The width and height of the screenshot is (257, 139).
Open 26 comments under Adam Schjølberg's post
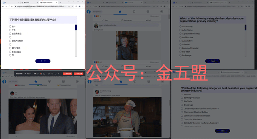[155, 62]
